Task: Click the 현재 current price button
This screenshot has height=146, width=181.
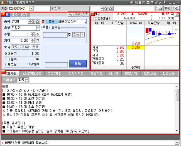Action: point(35,47)
